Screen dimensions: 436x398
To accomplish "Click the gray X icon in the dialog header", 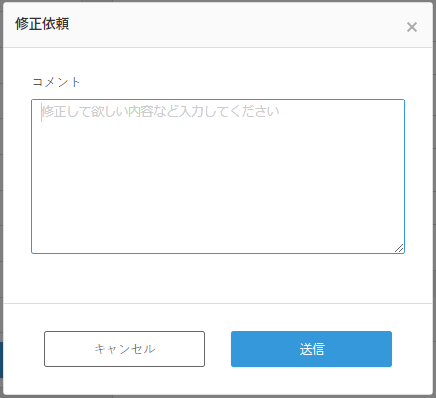I will [x=412, y=27].
